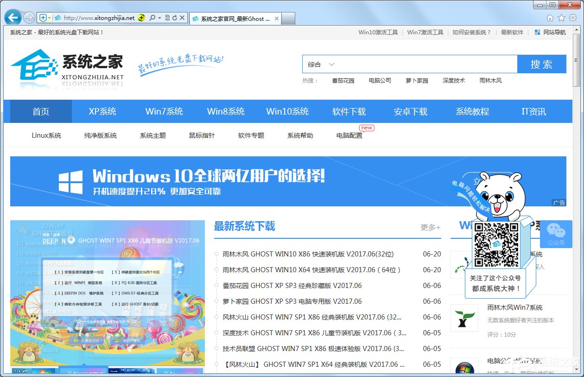Screen dimensions: 584x377
Task: Open the Home page via the house icon
Action: pos(550,18)
